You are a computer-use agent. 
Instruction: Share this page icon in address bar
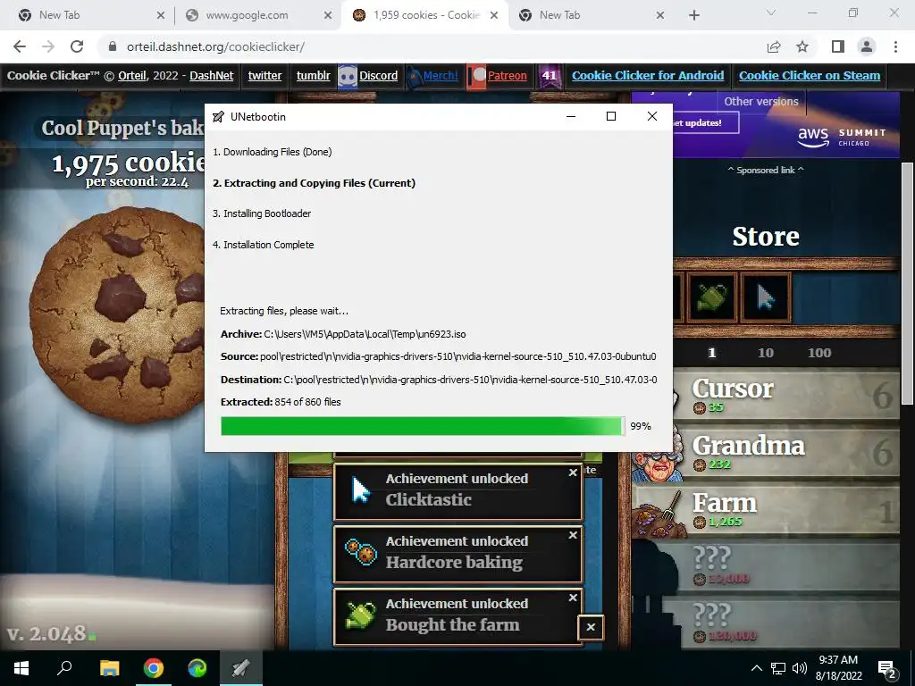774,46
